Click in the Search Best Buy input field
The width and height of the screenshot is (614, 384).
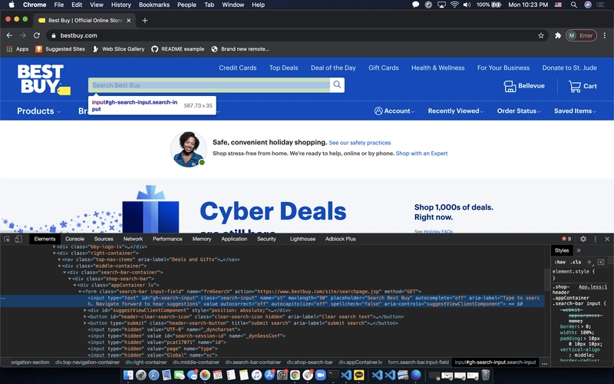pos(209,85)
